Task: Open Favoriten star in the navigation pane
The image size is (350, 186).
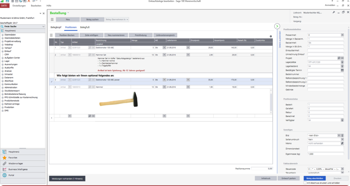Action: pos(5,158)
